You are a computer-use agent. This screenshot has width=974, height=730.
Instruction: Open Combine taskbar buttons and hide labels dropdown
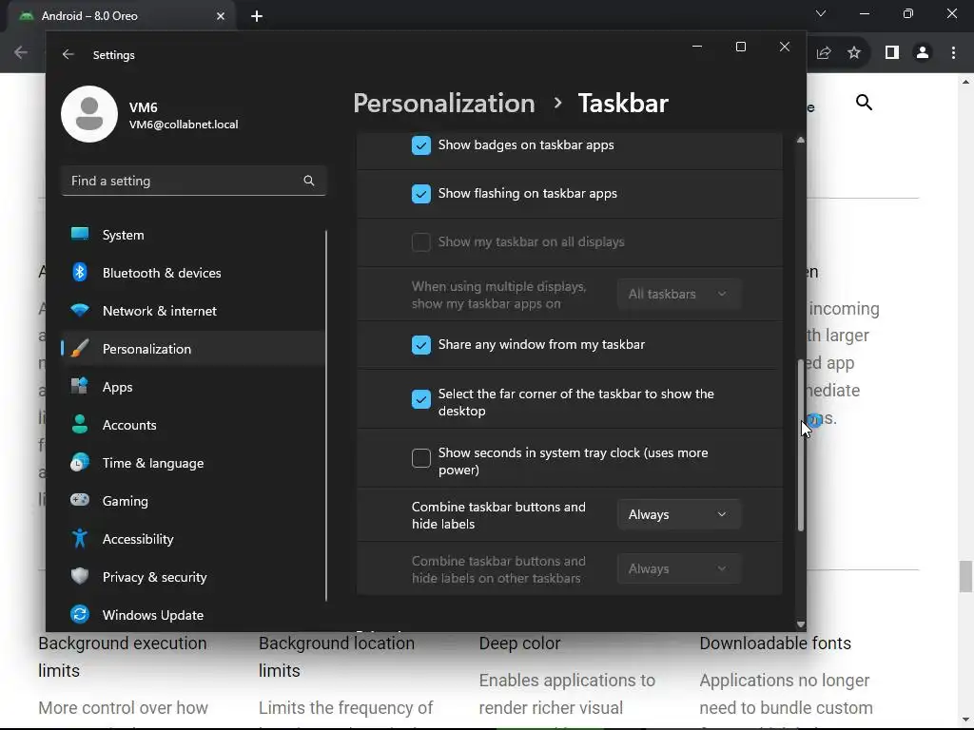click(x=678, y=514)
